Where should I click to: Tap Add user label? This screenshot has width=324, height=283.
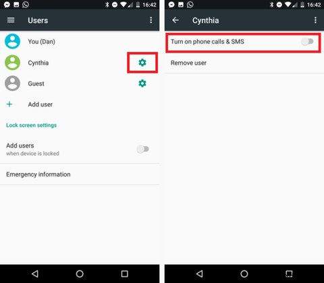[40, 104]
